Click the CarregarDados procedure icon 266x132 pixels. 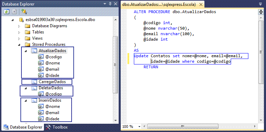pos(34,82)
